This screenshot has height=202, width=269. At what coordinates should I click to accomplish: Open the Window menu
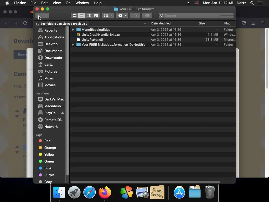82,3
